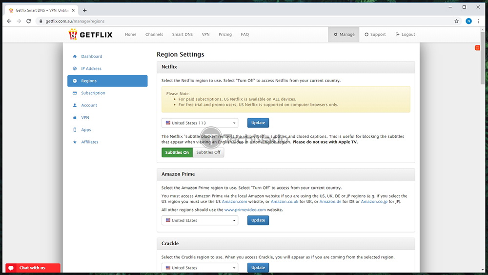Turn Subtitles Off
This screenshot has height=275, width=488.
point(208,152)
